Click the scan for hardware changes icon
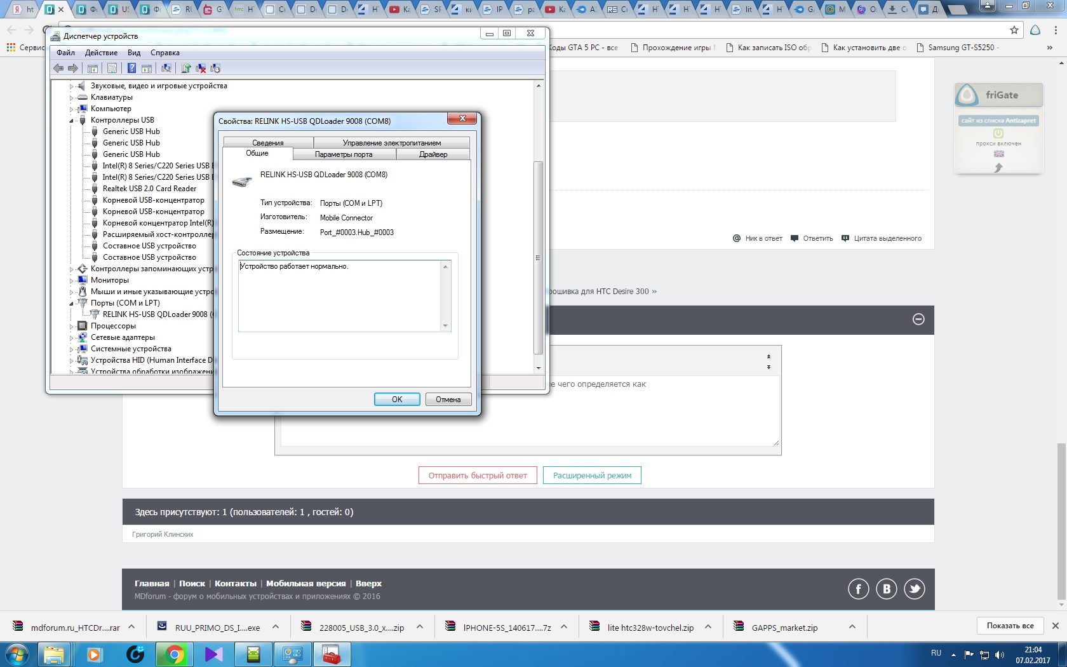 166,69
